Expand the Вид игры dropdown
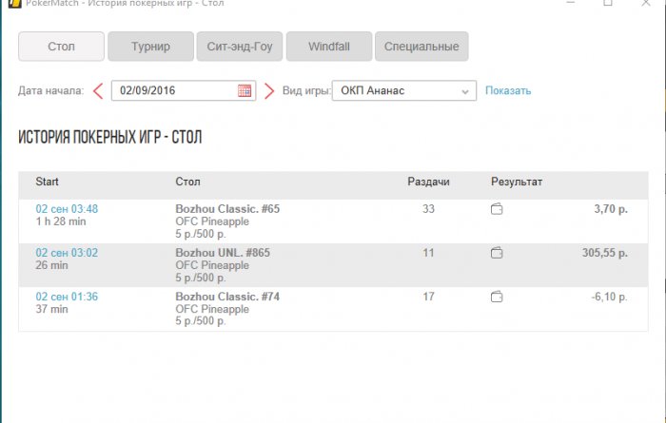 465,91
